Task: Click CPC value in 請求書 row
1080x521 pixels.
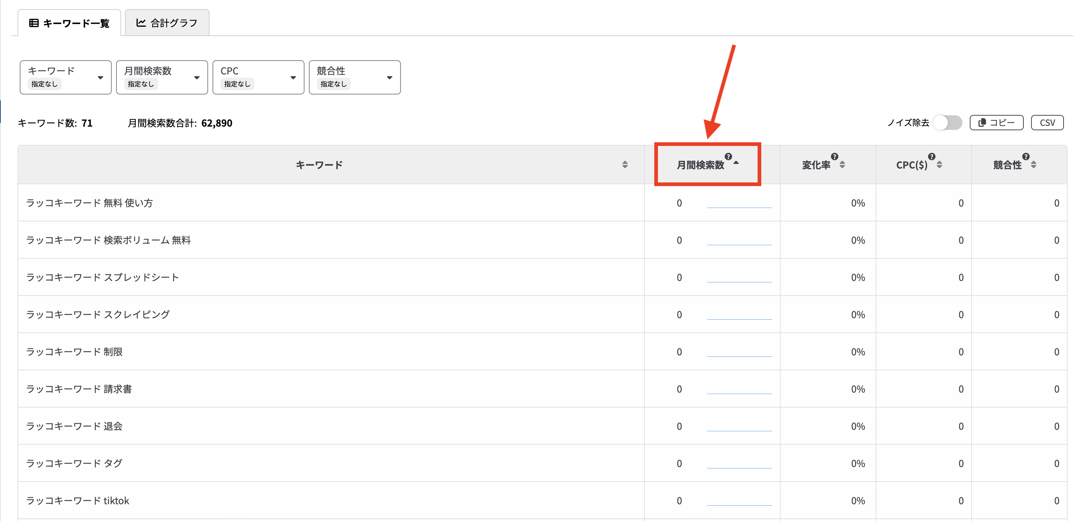Action: [961, 389]
